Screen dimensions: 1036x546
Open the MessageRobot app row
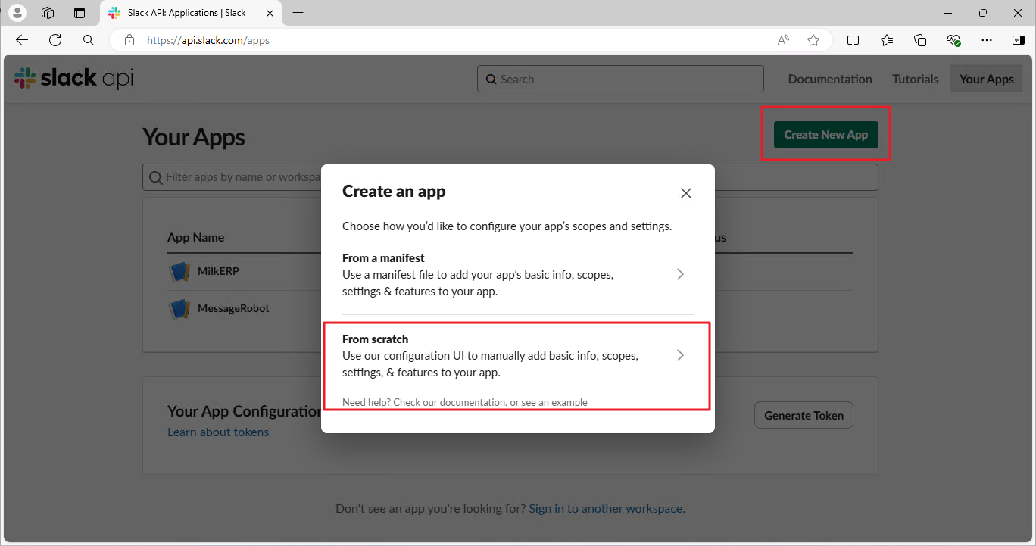pos(510,308)
